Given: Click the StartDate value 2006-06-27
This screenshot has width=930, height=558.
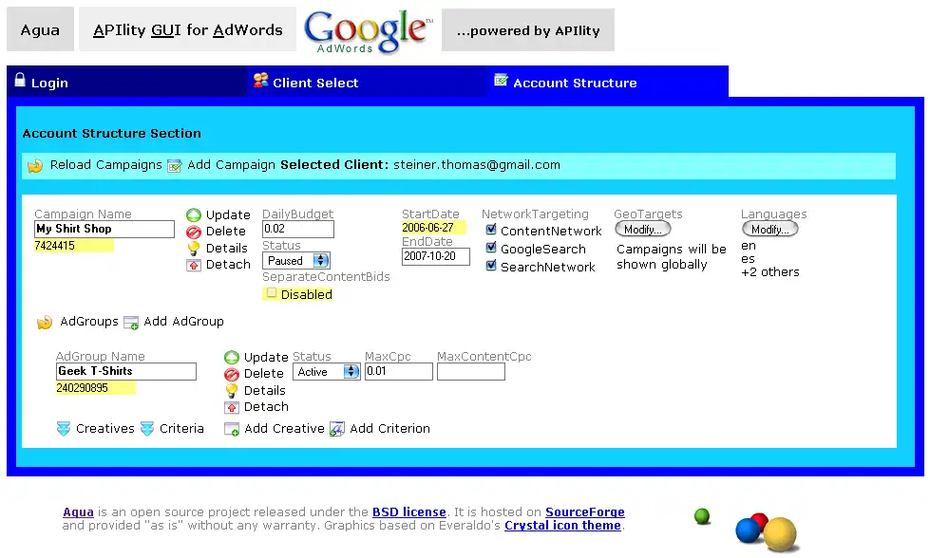Looking at the screenshot, I should (427, 228).
